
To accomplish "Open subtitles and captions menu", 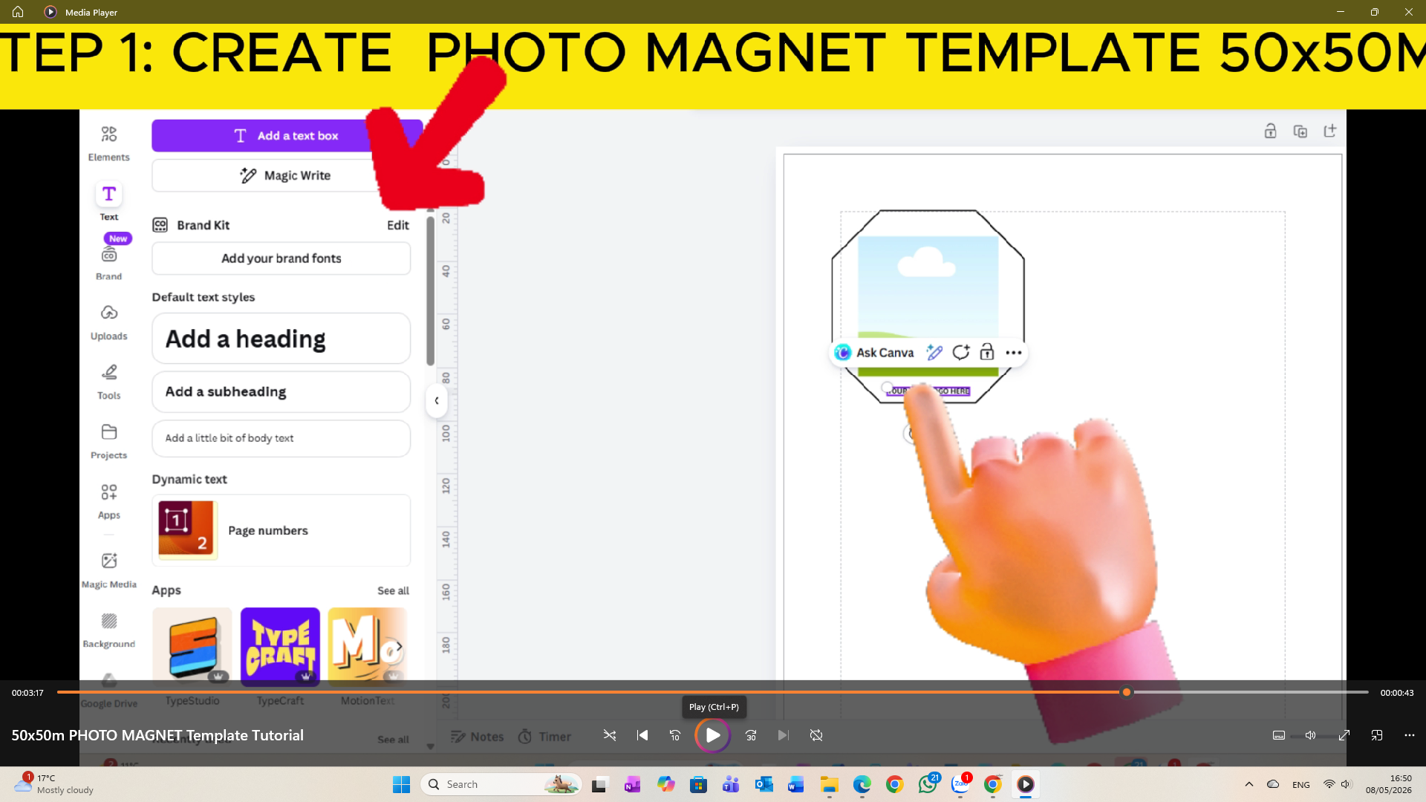I will coord(1279,735).
